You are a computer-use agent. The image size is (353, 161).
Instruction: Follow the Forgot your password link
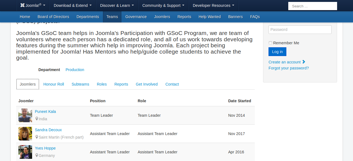tap(289, 68)
